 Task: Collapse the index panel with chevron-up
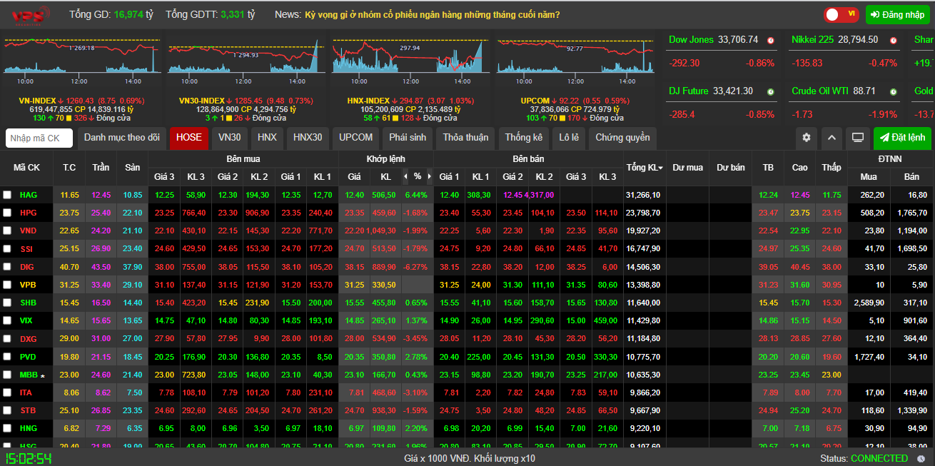(832, 138)
